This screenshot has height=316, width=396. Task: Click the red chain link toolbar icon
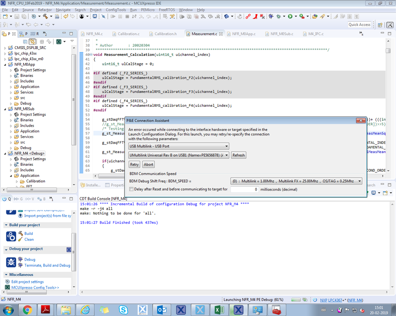[x=248, y=17]
